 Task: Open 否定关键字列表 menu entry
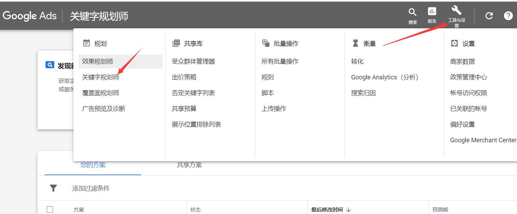click(x=193, y=93)
